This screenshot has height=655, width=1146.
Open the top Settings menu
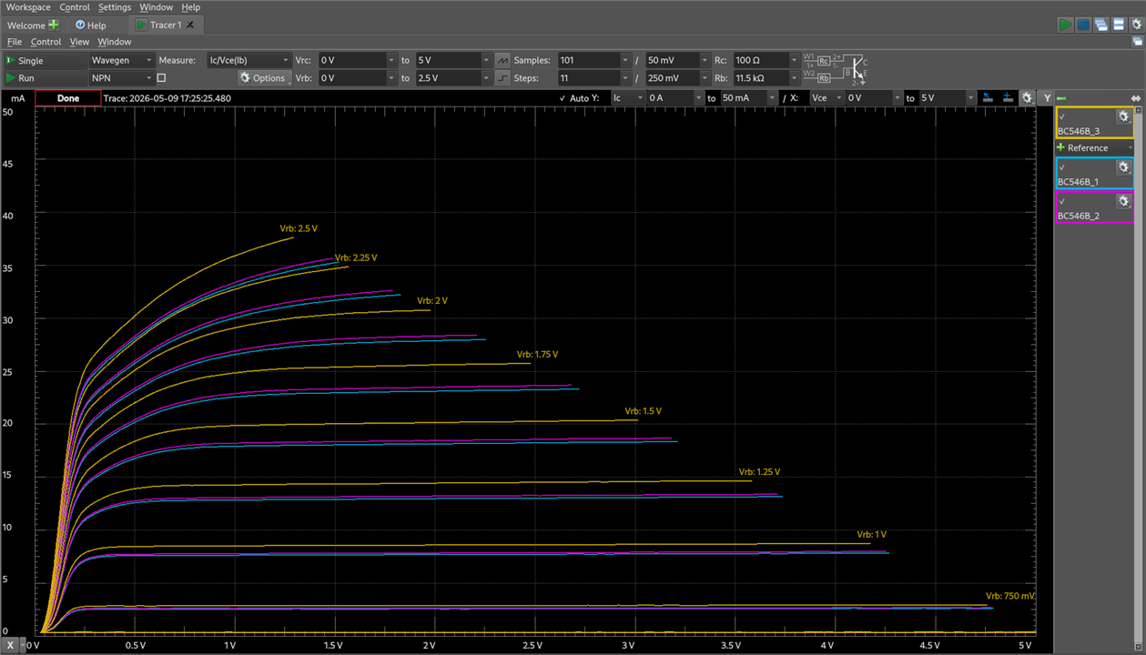tap(115, 7)
